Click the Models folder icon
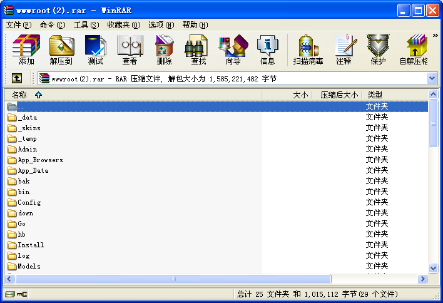Image resolution: width=443 pixels, height=303 pixels. click(x=12, y=266)
